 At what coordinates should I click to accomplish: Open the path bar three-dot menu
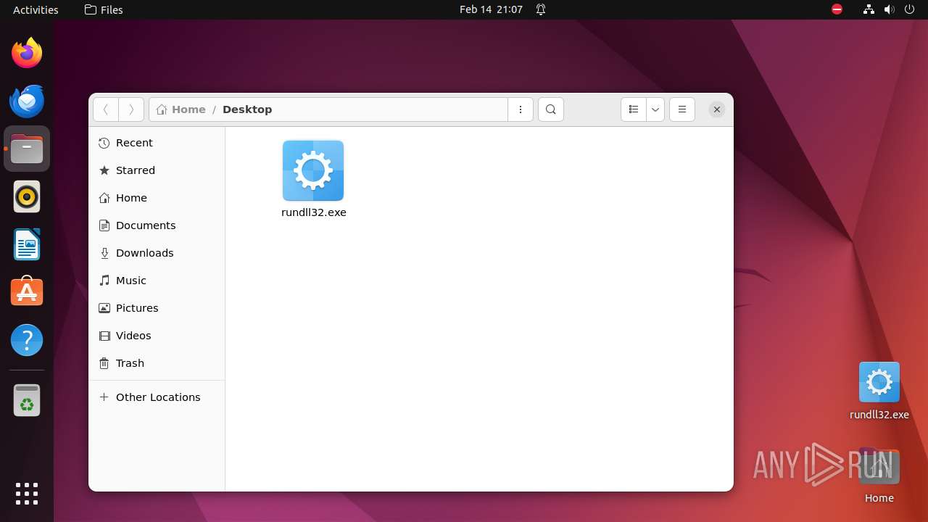521,109
